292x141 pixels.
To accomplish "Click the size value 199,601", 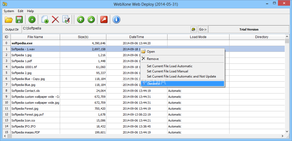I will point(100,132).
